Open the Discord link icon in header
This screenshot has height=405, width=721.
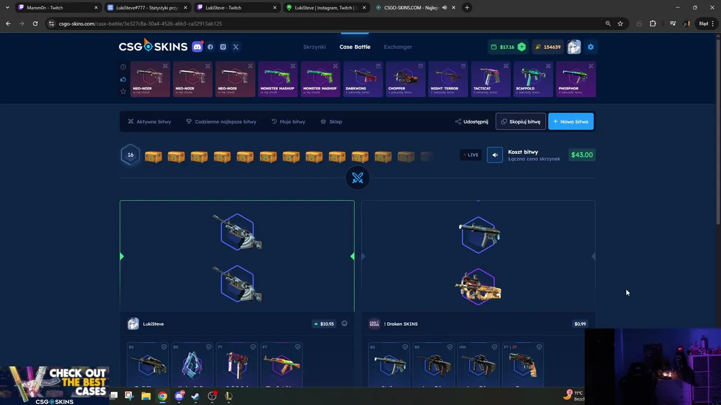click(197, 47)
